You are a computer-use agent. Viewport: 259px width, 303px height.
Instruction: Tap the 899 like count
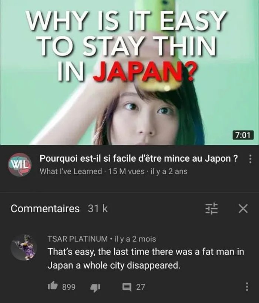point(69,287)
